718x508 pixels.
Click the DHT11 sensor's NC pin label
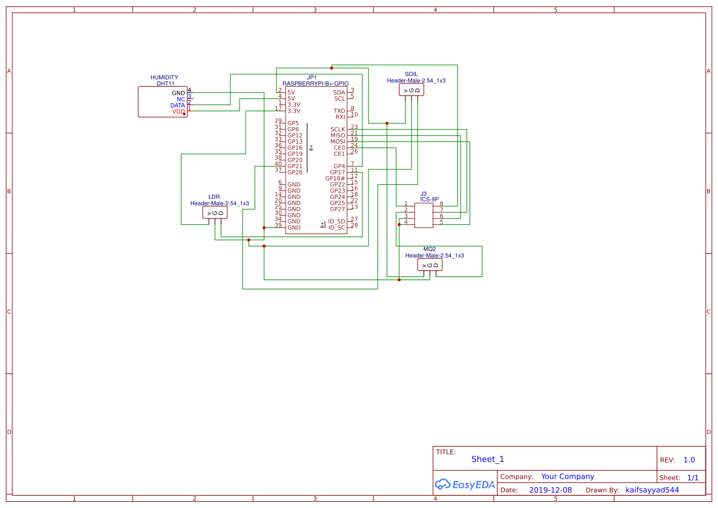pyautogui.click(x=181, y=100)
